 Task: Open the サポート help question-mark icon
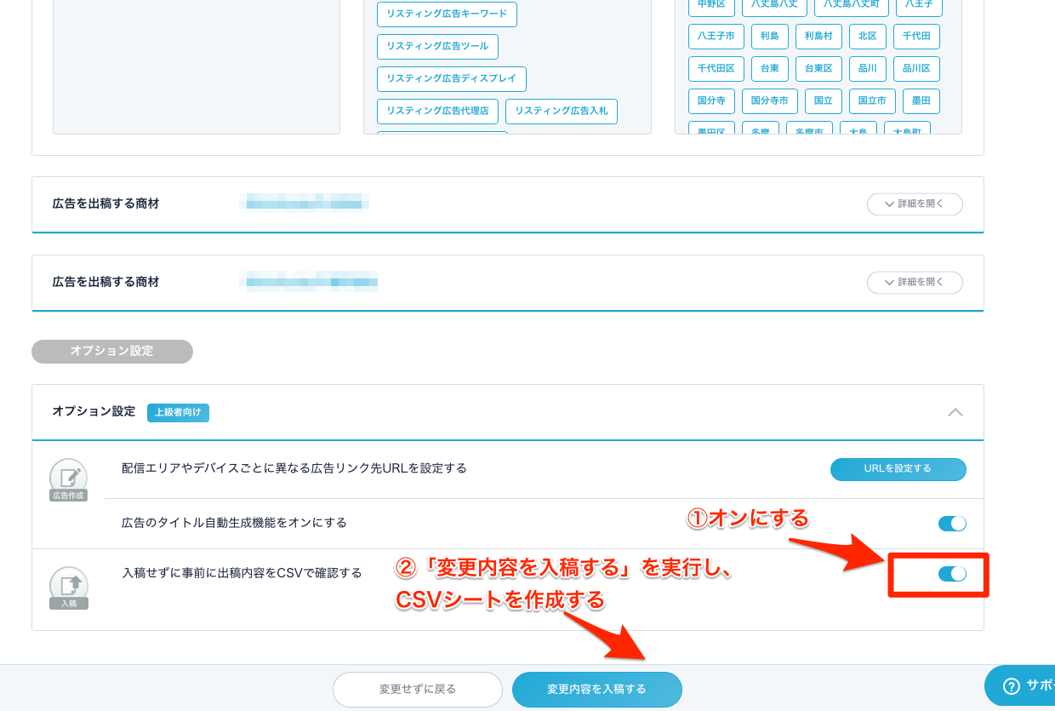1012,686
